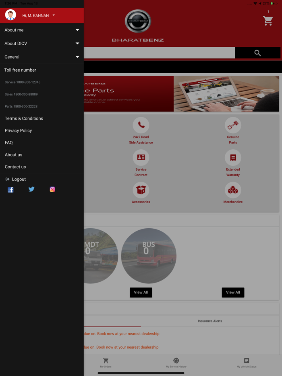
Task: Open About us page
Action: 13,155
